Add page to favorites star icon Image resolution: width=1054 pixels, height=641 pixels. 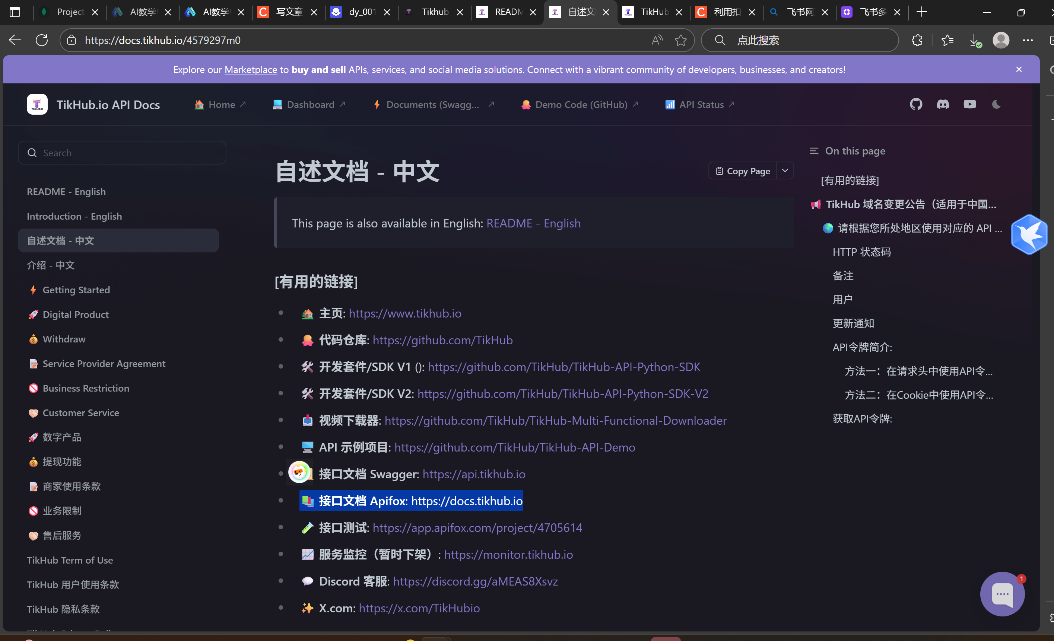pyautogui.click(x=680, y=40)
